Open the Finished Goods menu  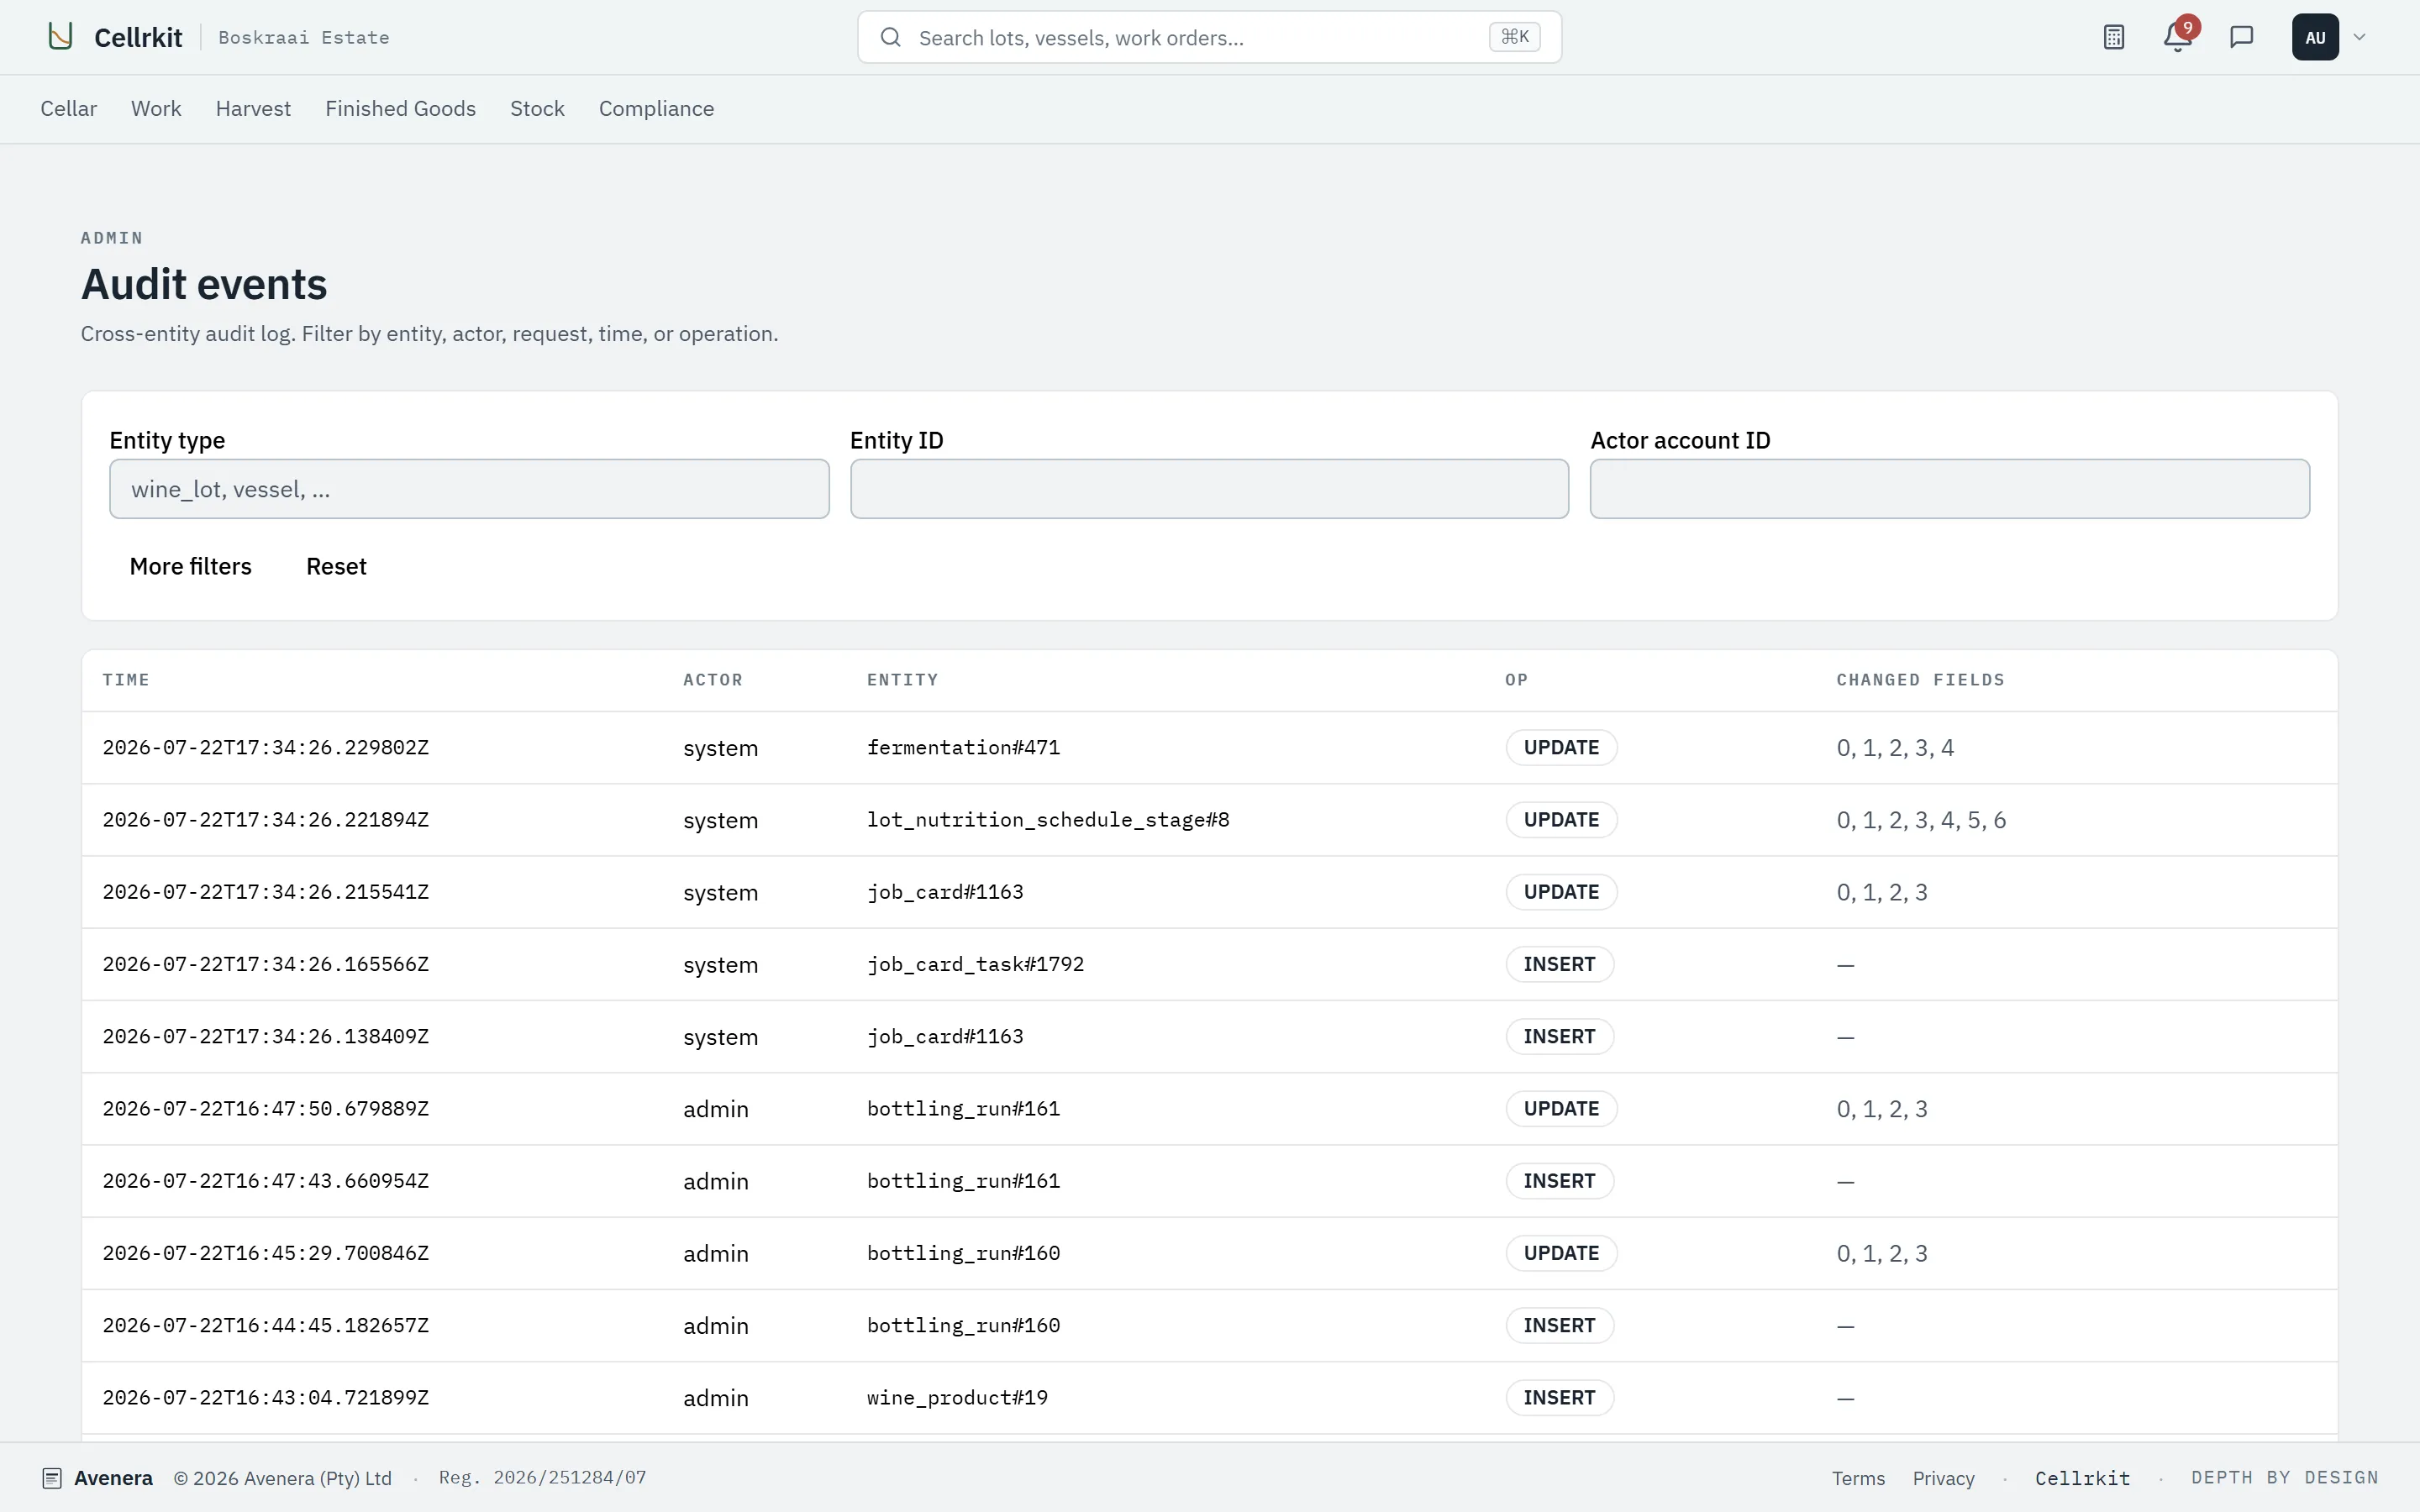[x=400, y=108]
